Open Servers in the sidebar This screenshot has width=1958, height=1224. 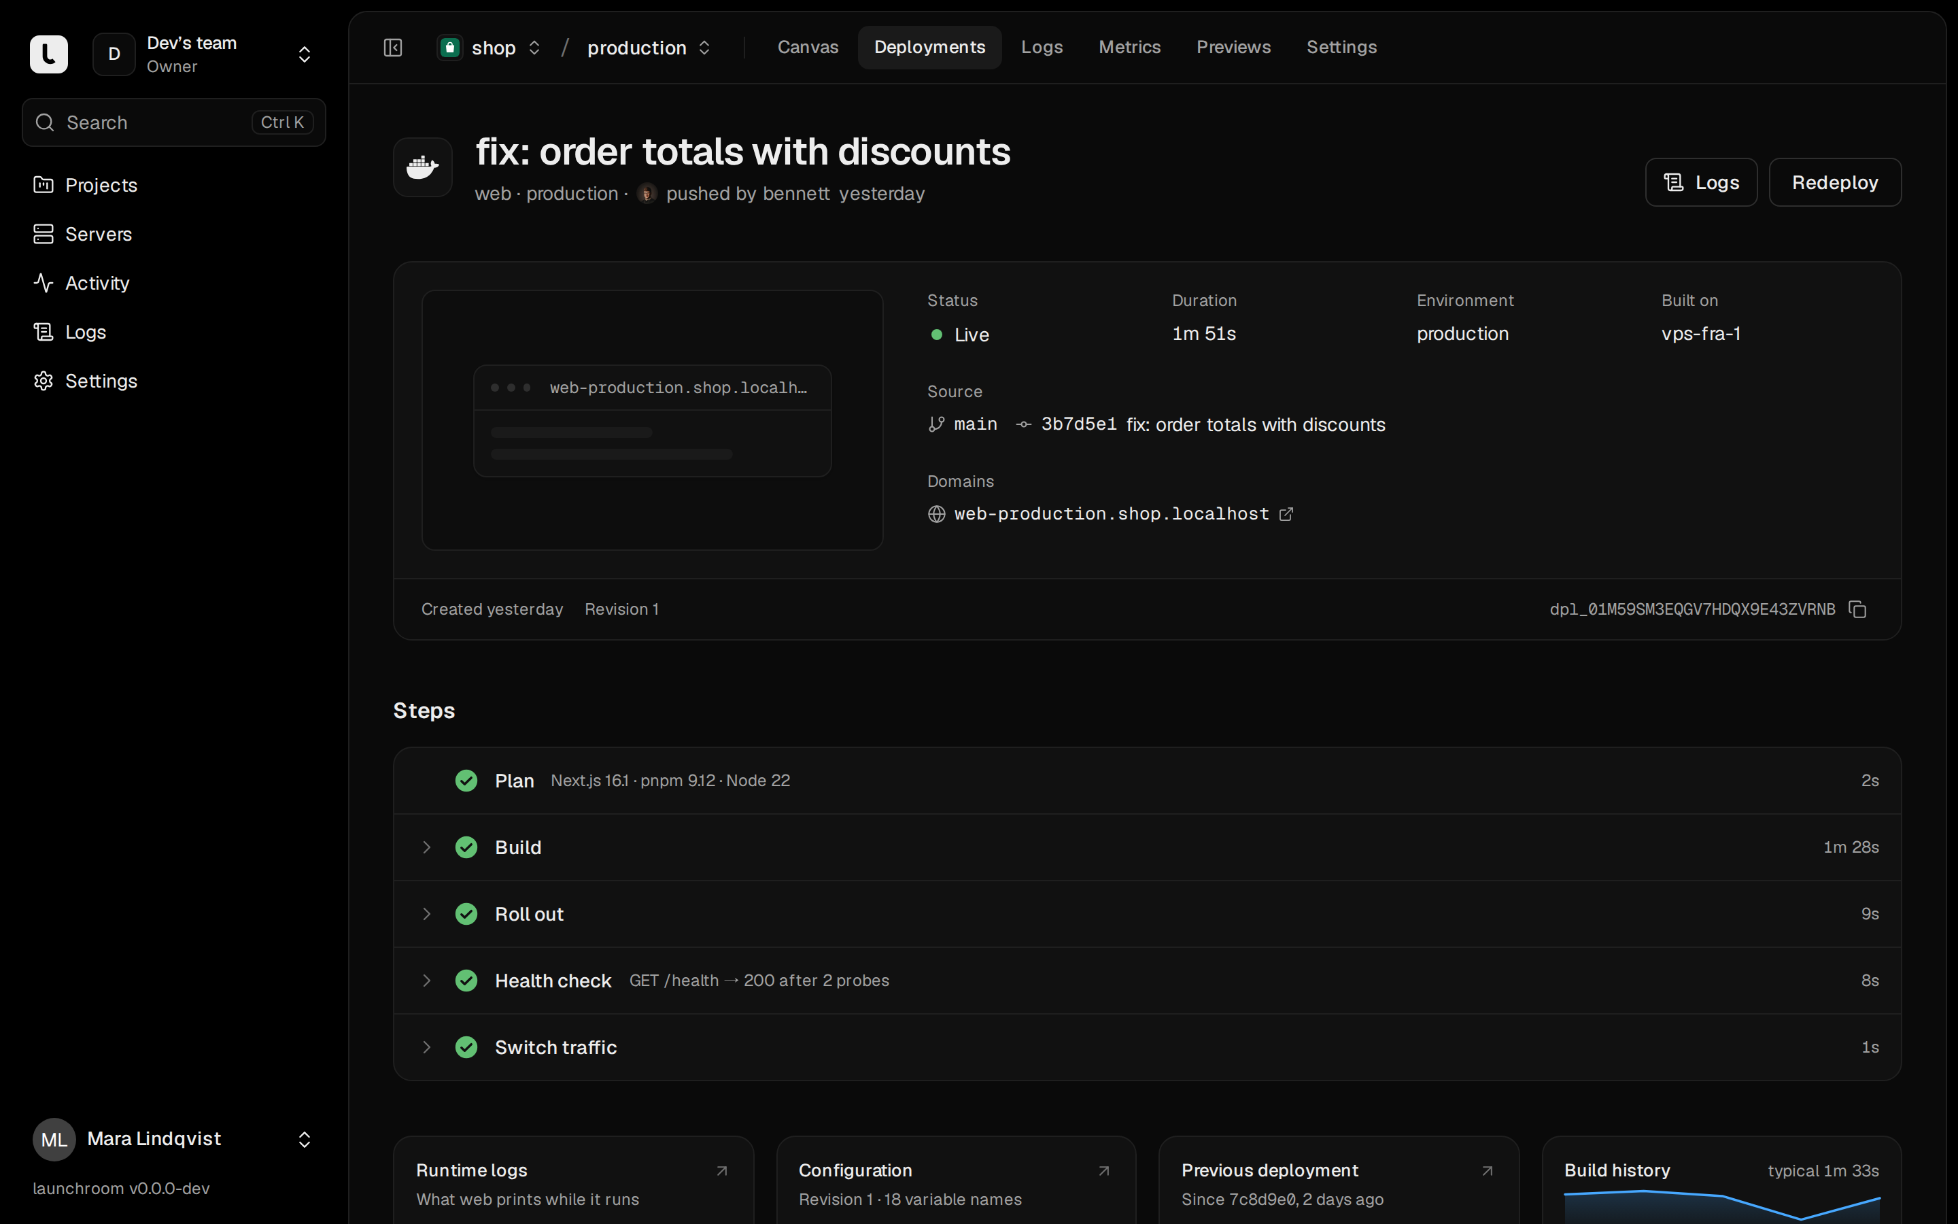coord(174,234)
